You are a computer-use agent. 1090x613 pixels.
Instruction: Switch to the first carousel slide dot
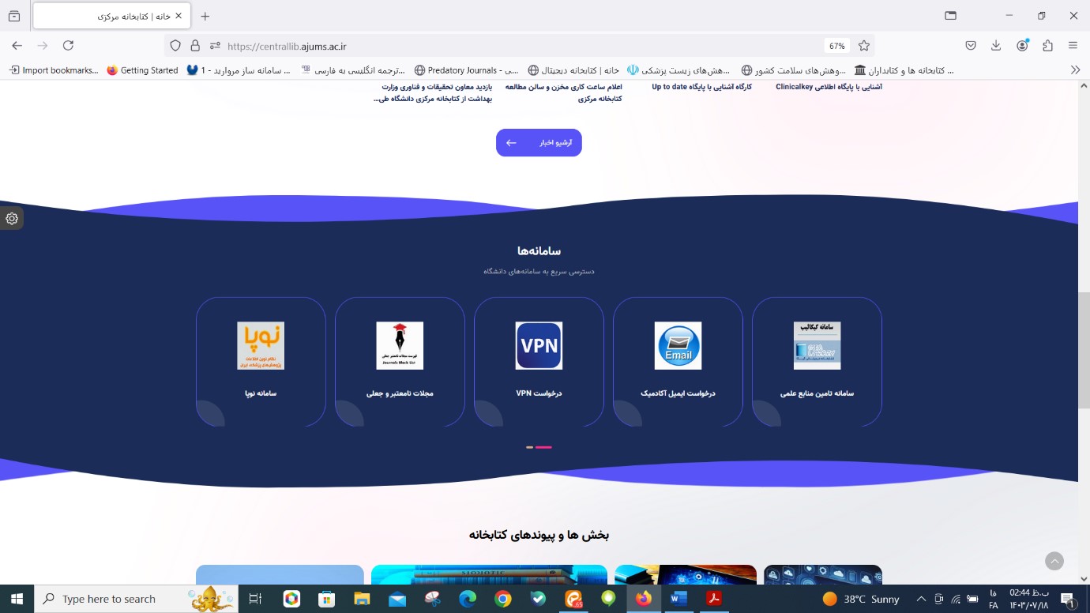pyautogui.click(x=530, y=447)
